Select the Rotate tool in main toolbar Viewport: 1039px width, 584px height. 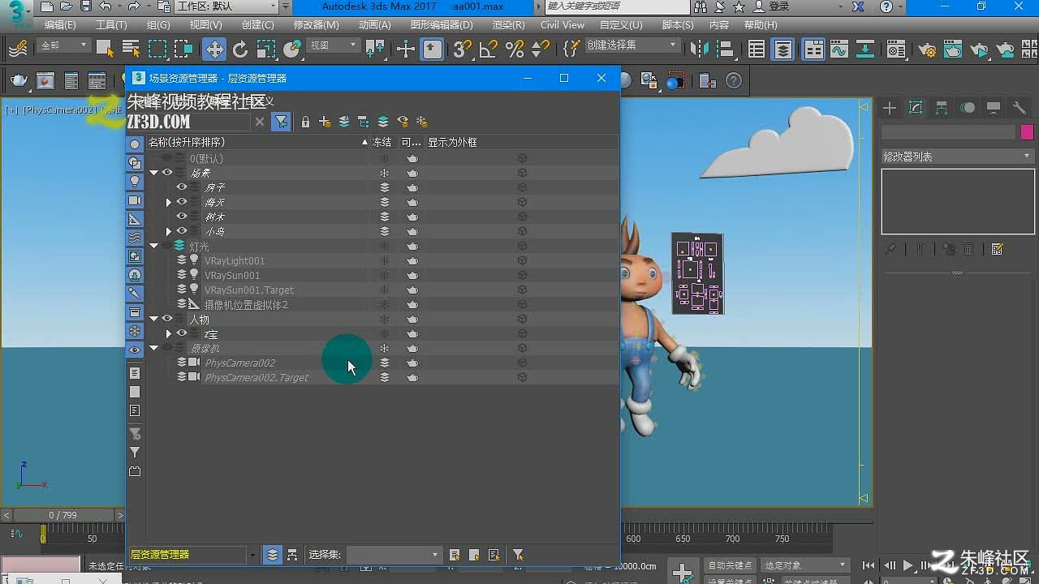click(x=240, y=49)
